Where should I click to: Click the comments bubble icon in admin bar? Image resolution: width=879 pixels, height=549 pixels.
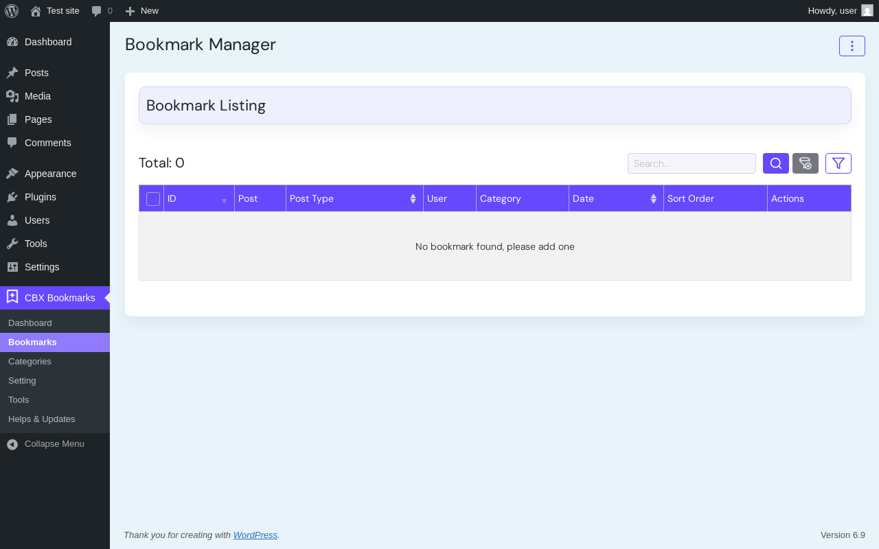click(97, 11)
